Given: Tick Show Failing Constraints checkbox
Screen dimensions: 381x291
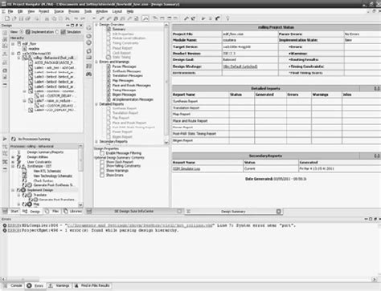Looking at the screenshot, I should point(102,166).
